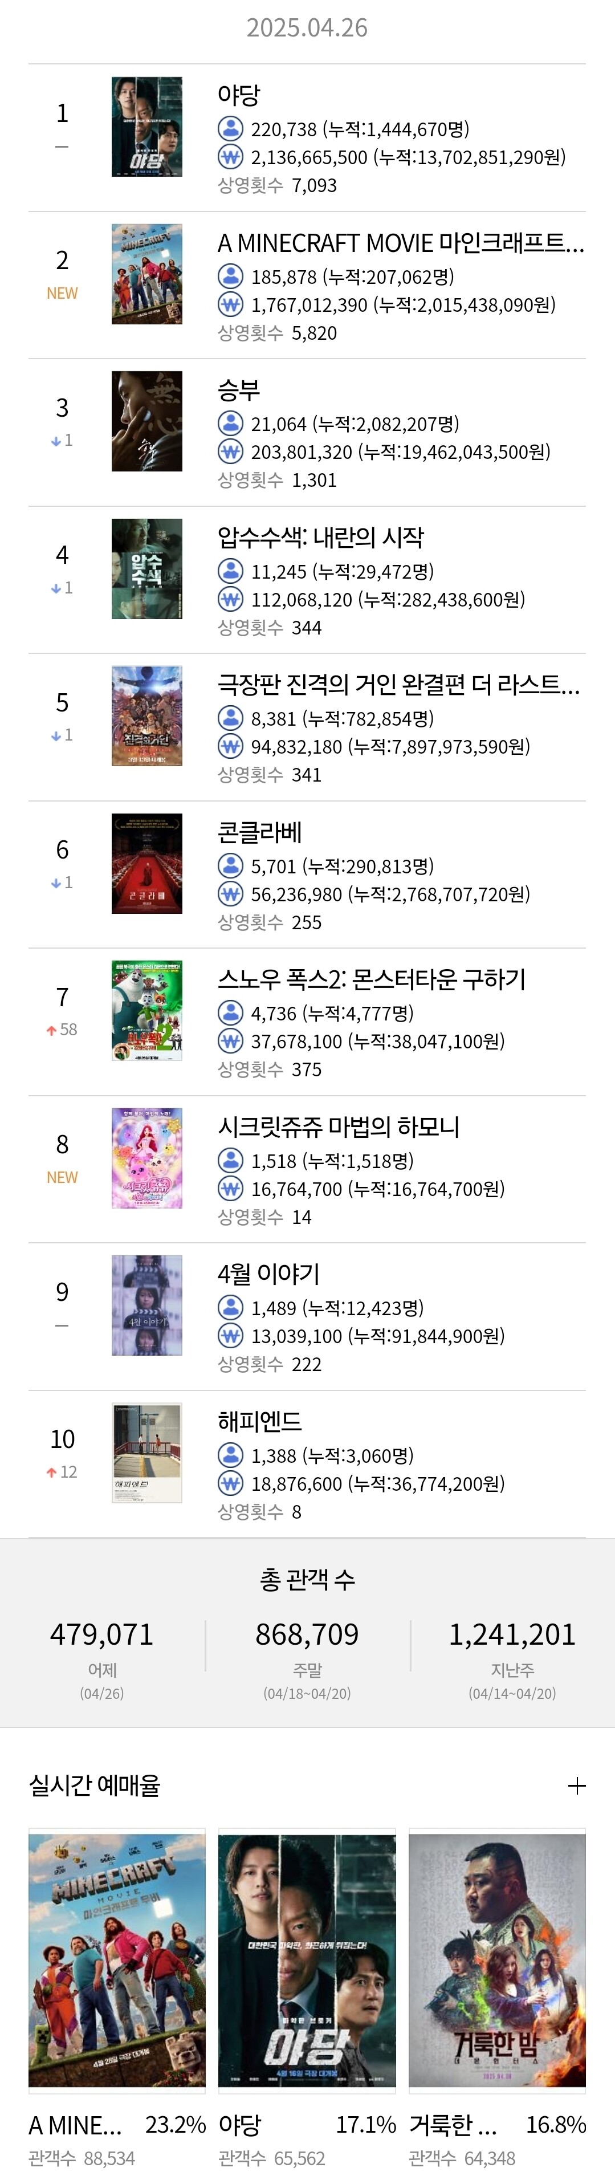
Task: Open the 야당 movie poster thumbnail in ranking
Action: [146, 127]
